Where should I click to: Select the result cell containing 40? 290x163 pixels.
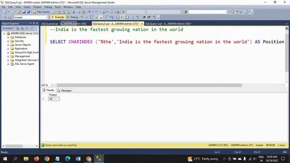(54, 99)
